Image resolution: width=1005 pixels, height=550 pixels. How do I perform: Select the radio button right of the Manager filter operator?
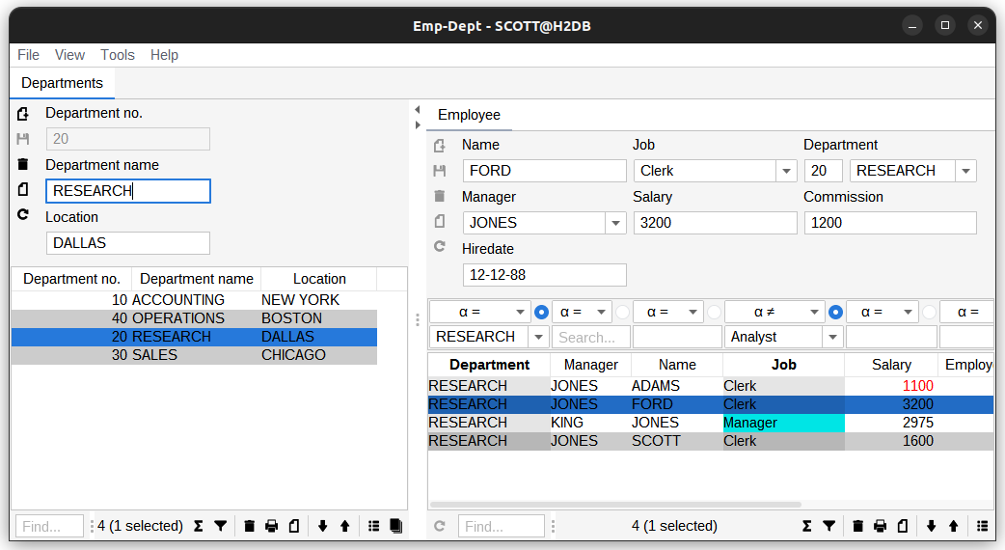[622, 312]
